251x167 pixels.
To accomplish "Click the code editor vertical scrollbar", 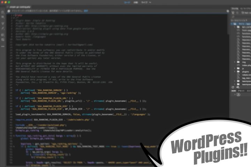I will click(228, 24).
